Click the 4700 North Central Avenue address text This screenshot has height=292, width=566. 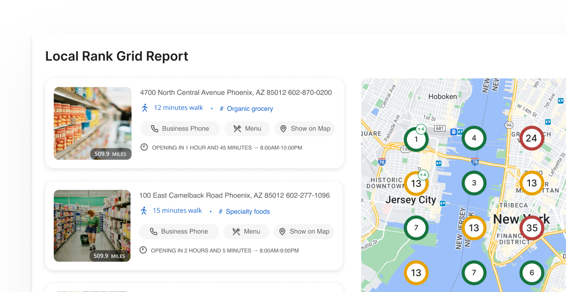tap(236, 92)
